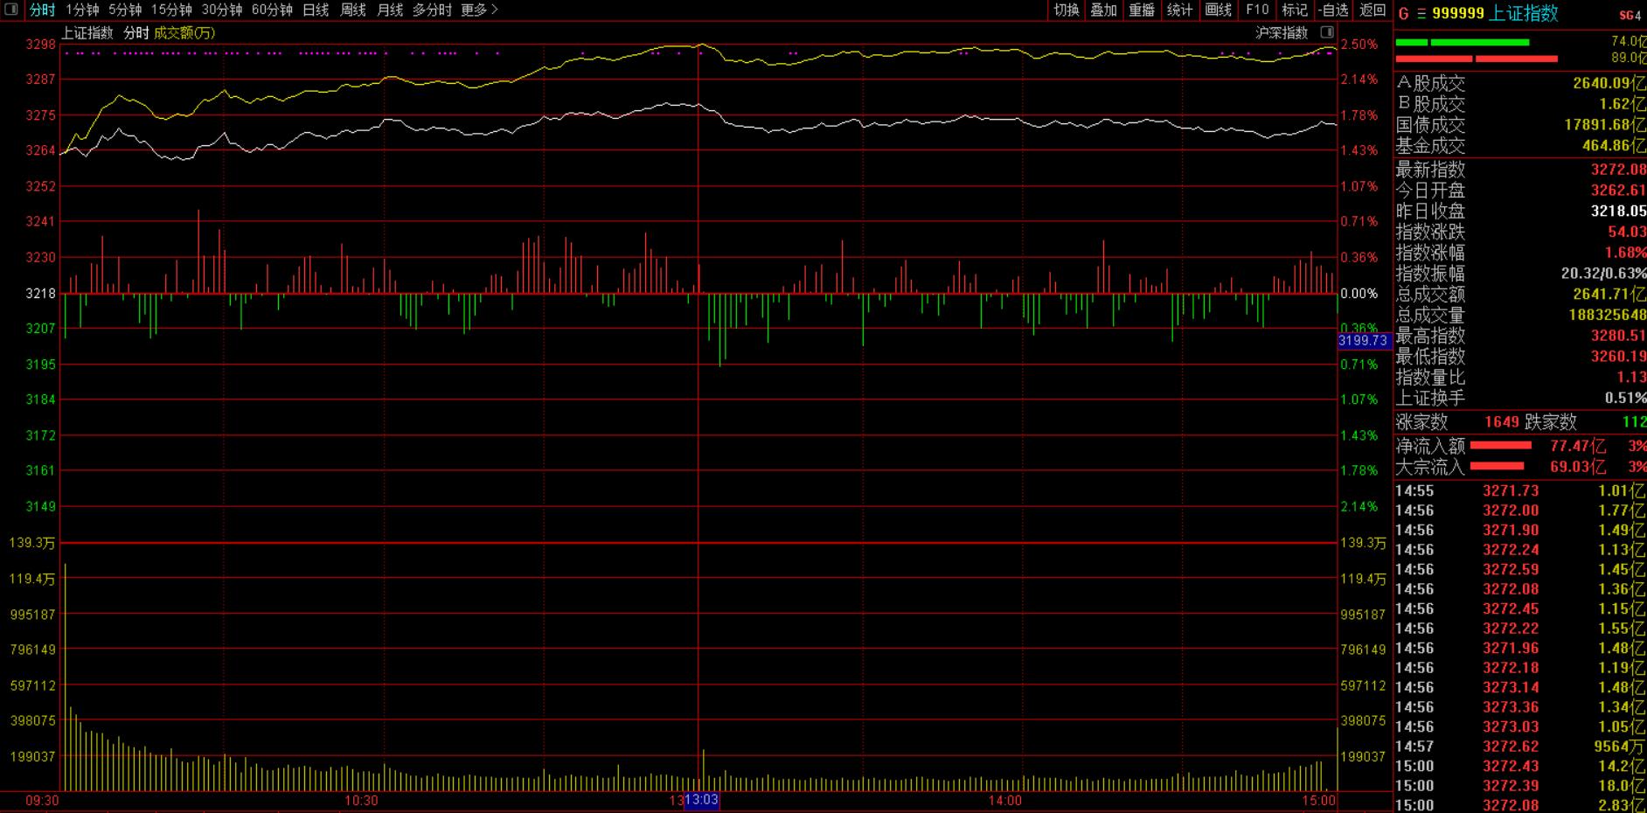Click the 涨家数 1649 figure
The width and height of the screenshot is (1647, 813).
(x=1502, y=422)
